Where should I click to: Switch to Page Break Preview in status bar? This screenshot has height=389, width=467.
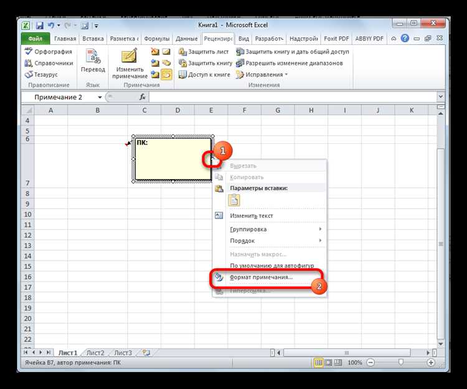pos(337,362)
